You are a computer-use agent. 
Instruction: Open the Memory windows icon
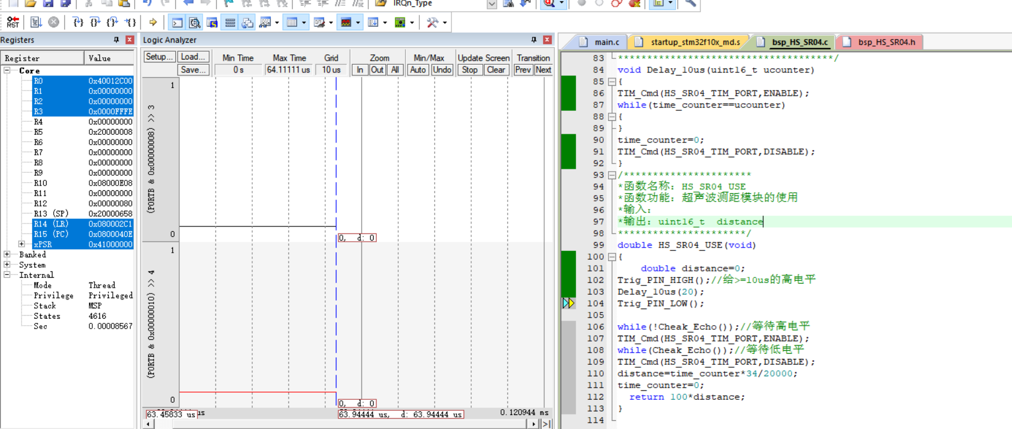[x=292, y=22]
